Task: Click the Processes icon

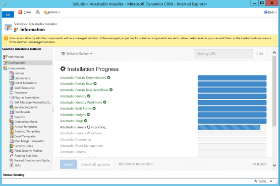Action: [x=12, y=92]
